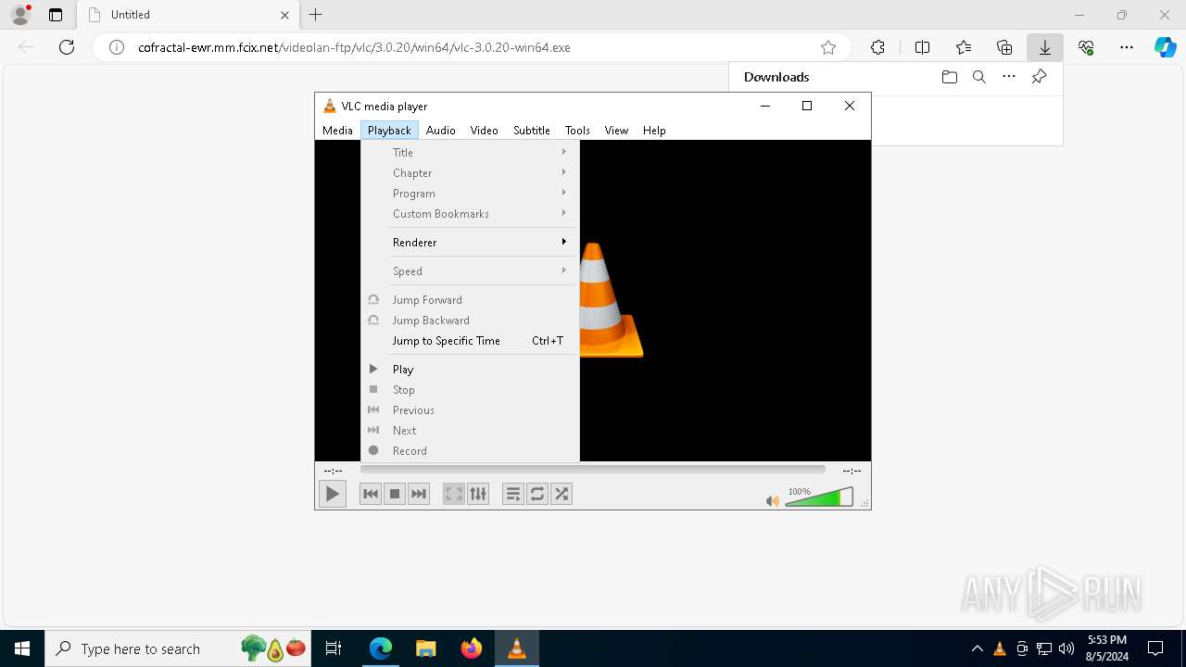The image size is (1186, 667).
Task: Open the Tools menu
Action: pos(577,131)
